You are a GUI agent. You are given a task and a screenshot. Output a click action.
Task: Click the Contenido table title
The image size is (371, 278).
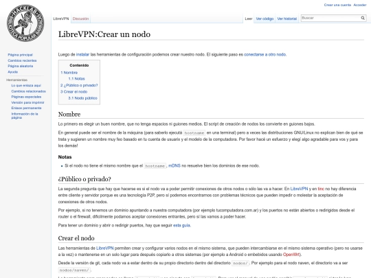click(x=79, y=65)
